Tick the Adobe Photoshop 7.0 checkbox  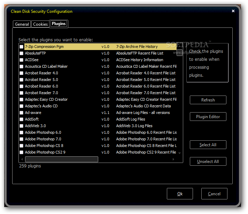pyautogui.click(x=21, y=139)
